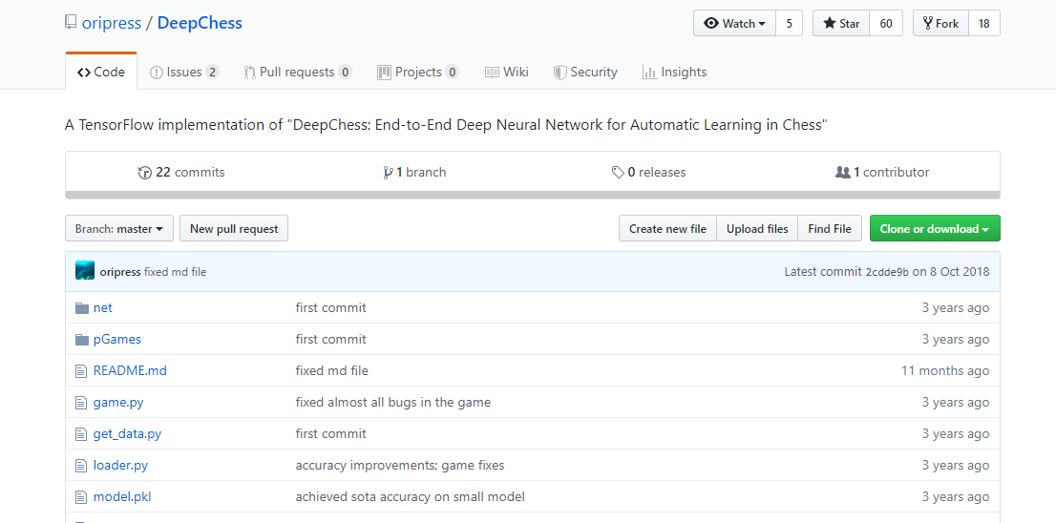Click the loader.py file icon

tap(81, 465)
